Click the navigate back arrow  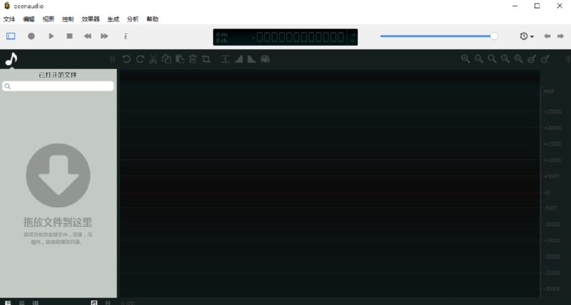click(x=547, y=36)
